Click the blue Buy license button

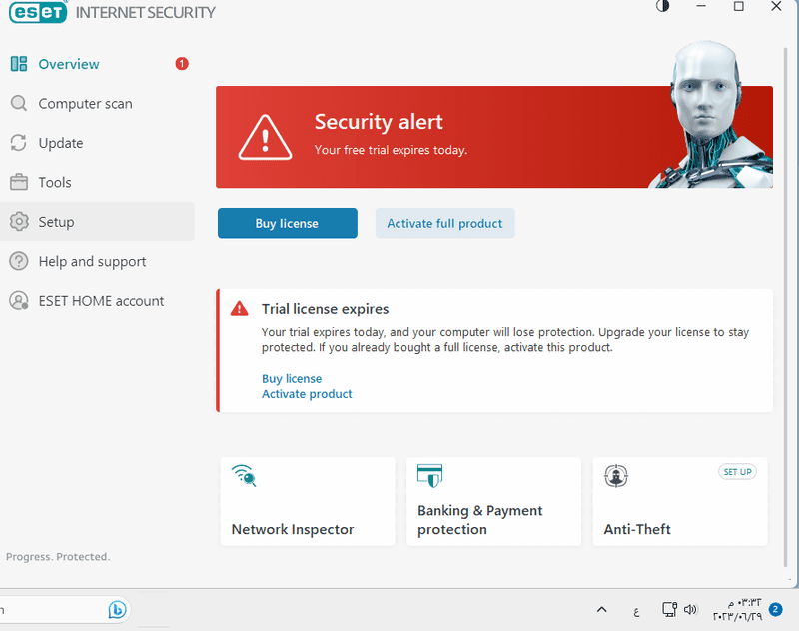pos(287,223)
